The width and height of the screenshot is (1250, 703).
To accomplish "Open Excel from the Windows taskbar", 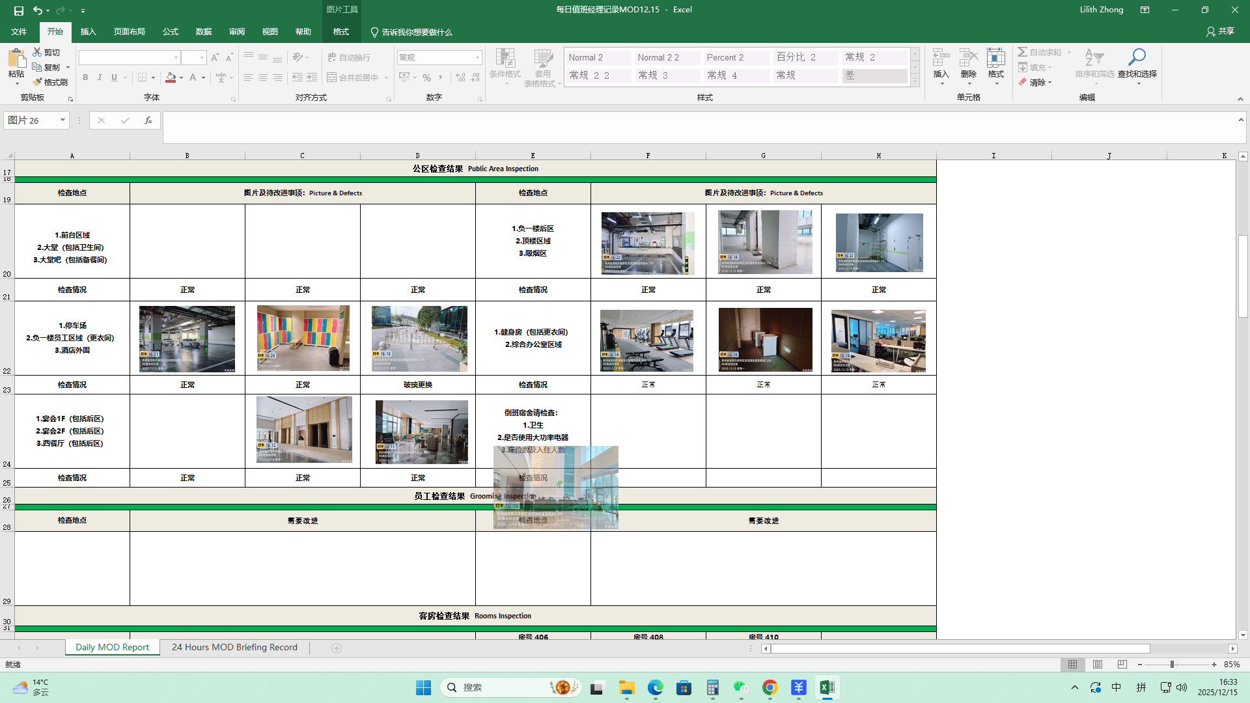I will click(x=827, y=687).
